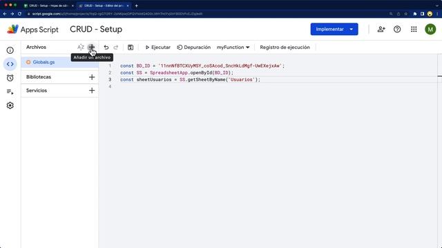Click SpreadsheetApp on code line 2
This screenshot has width=442, height=248.
tap(169, 73)
